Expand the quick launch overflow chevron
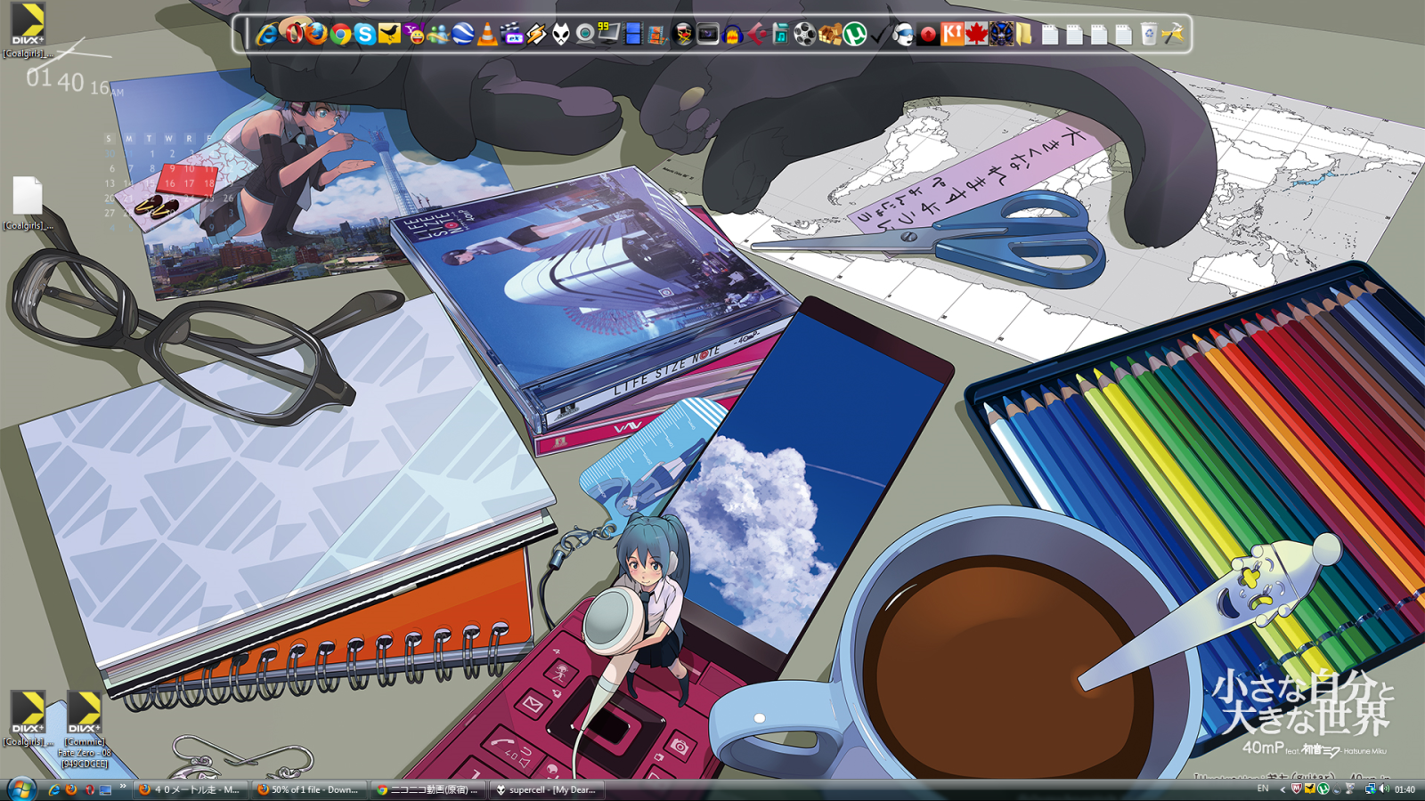This screenshot has height=801, width=1425. pyautogui.click(x=123, y=786)
